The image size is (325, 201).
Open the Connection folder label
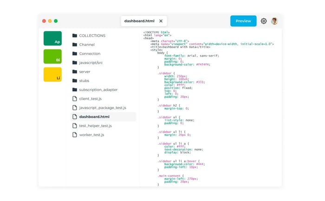(90, 54)
